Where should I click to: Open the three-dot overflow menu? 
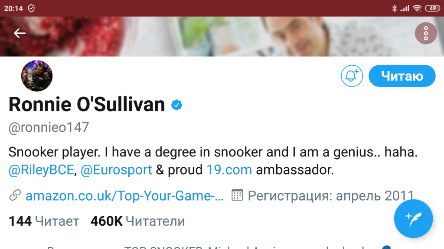(x=426, y=33)
